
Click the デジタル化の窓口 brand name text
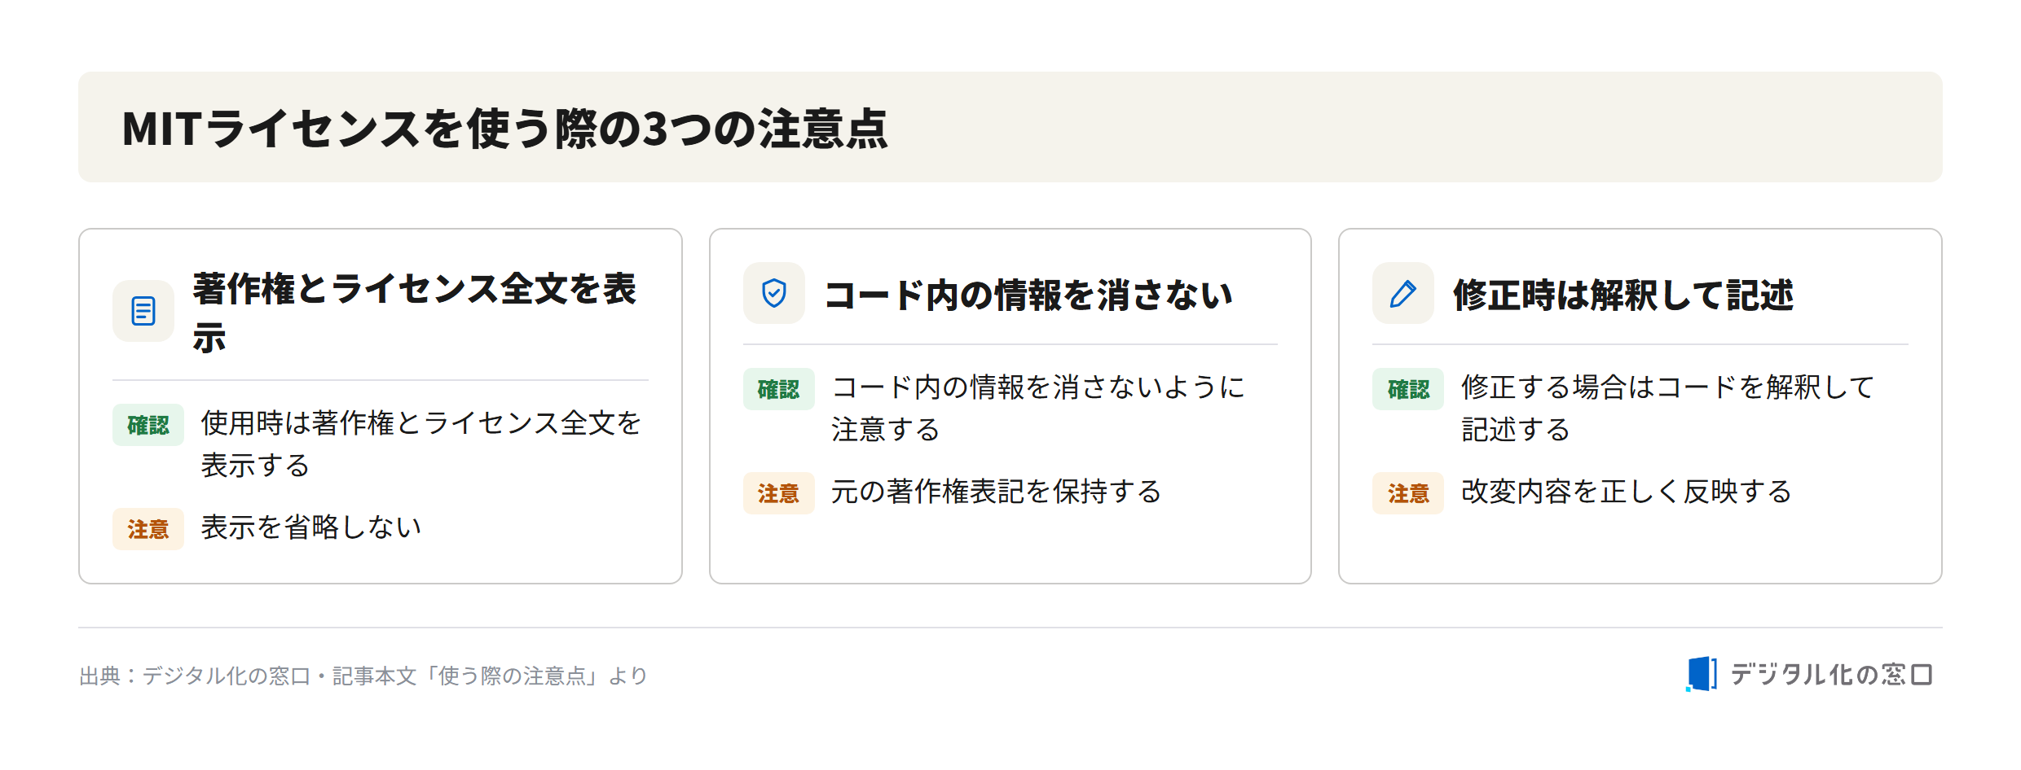pos(1831,674)
